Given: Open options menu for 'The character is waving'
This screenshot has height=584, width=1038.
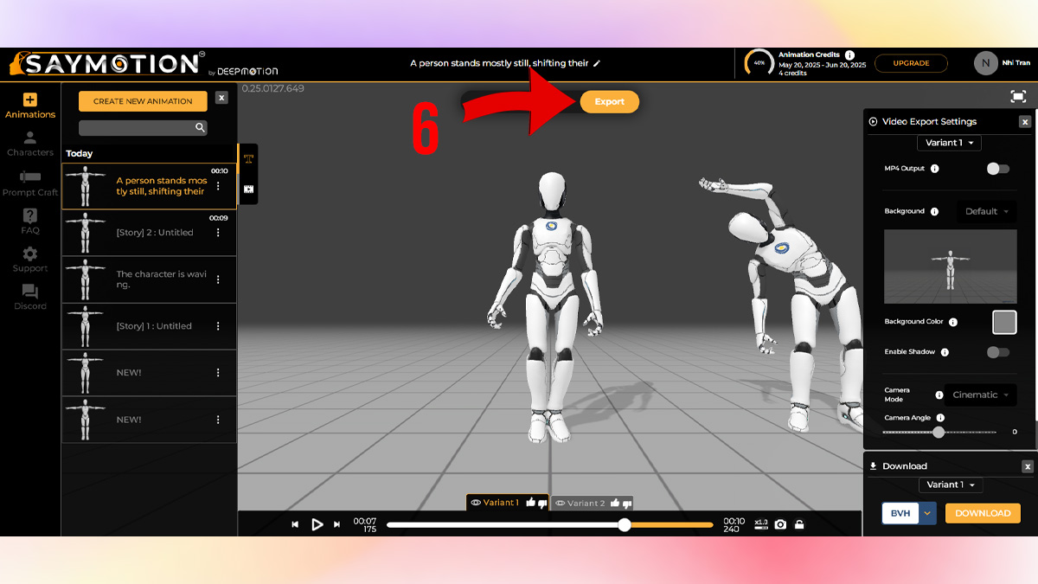Looking at the screenshot, I should 218,279.
